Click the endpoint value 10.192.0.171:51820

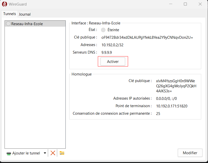click(x=172, y=106)
